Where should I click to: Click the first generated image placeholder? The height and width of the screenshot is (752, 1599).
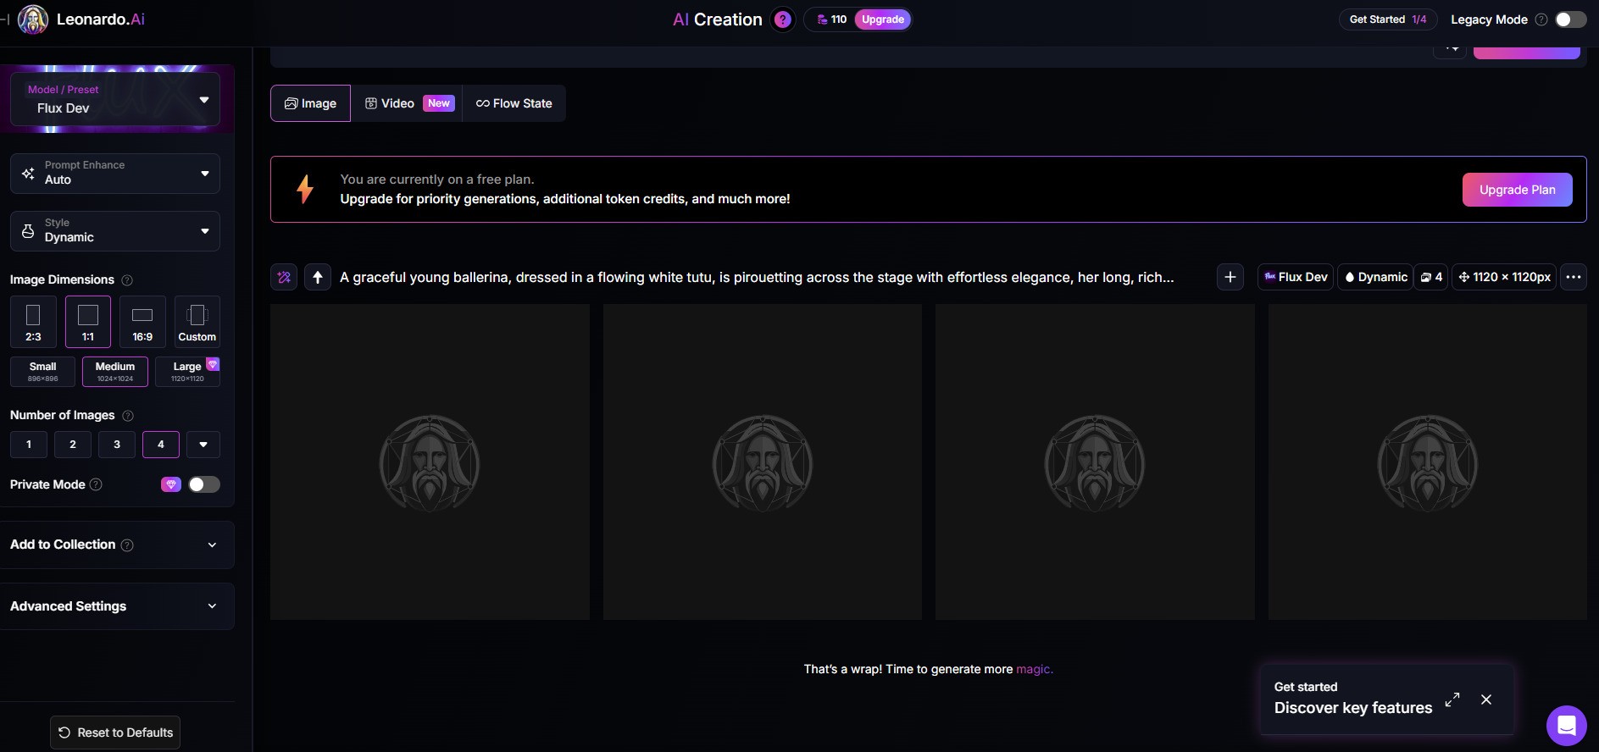pos(430,462)
